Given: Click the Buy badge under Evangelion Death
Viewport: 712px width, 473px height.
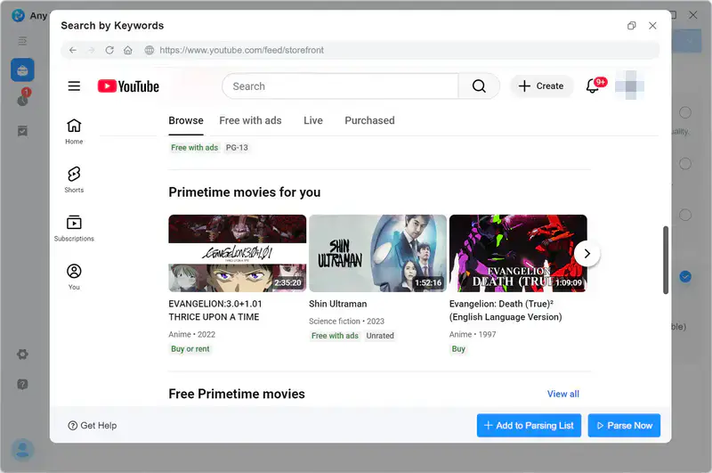Looking at the screenshot, I should point(458,349).
